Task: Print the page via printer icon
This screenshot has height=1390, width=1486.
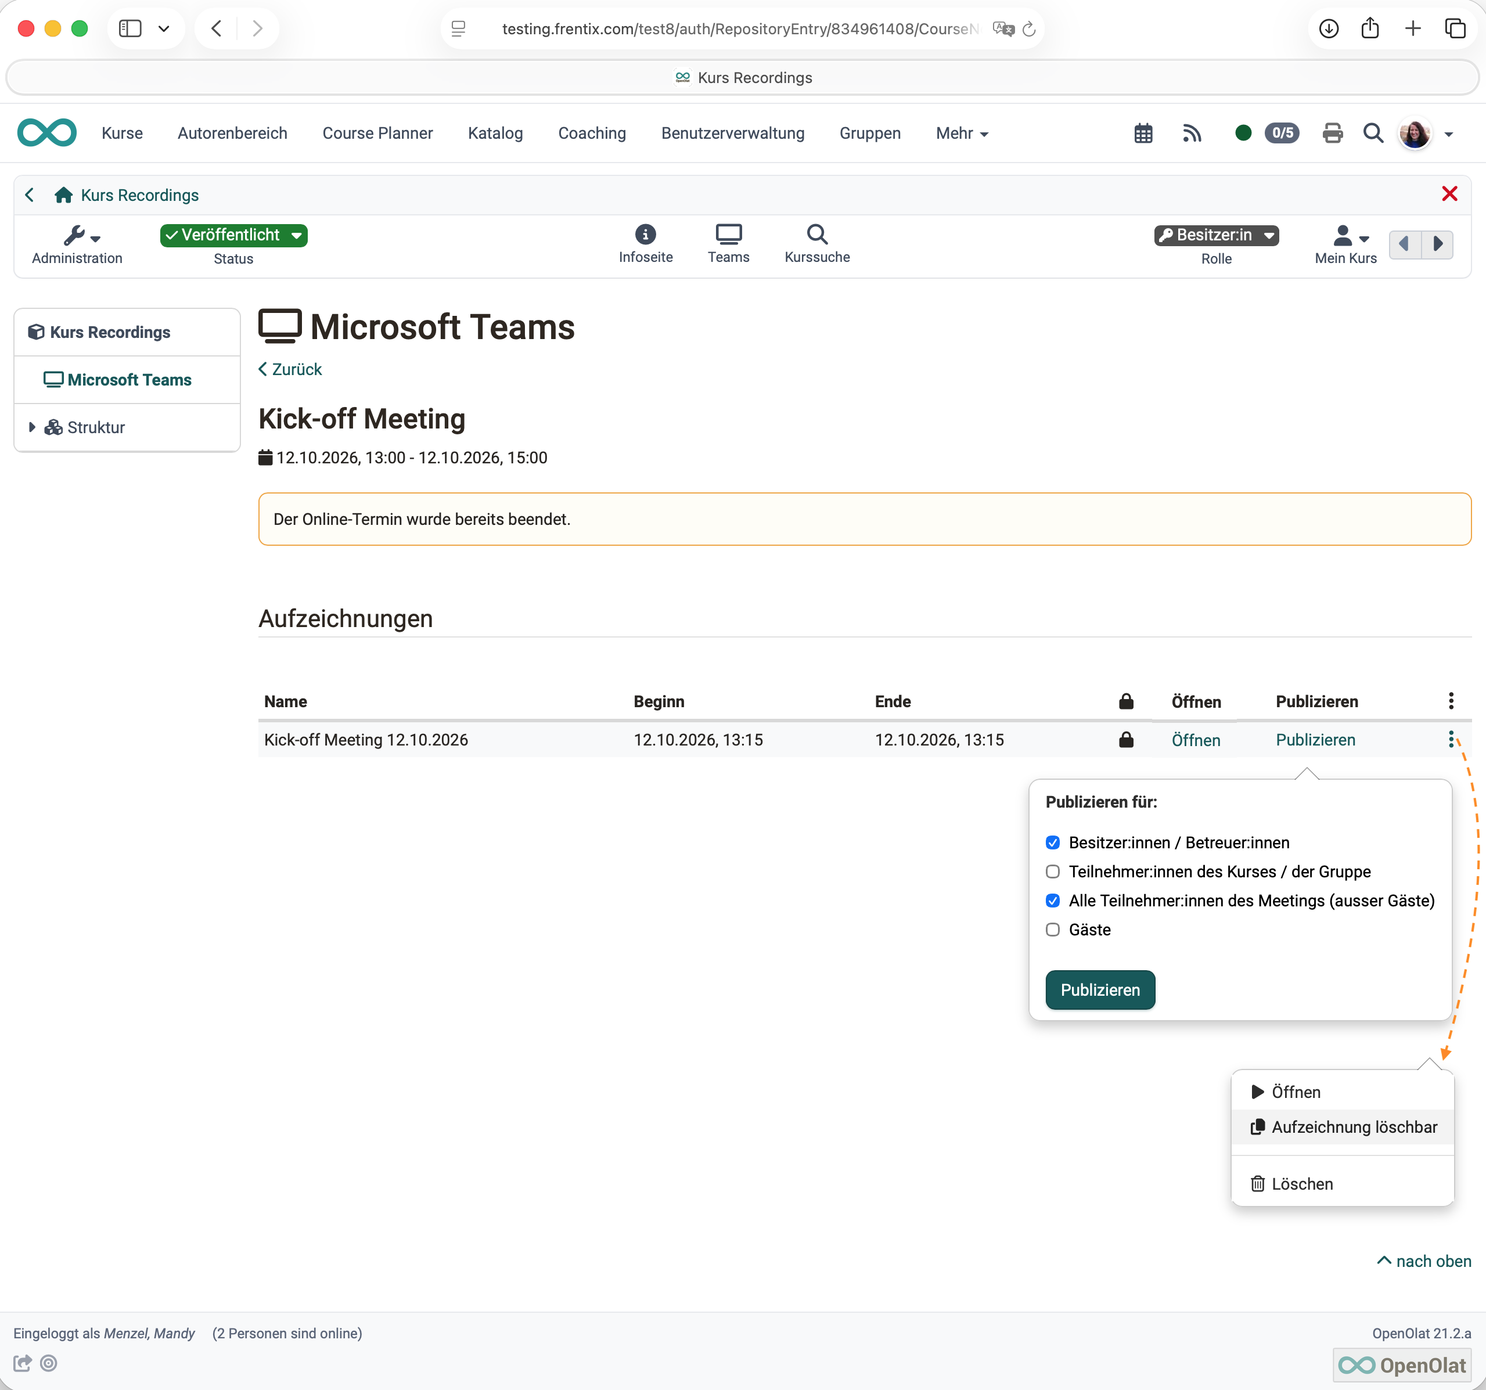Action: click(x=1332, y=134)
